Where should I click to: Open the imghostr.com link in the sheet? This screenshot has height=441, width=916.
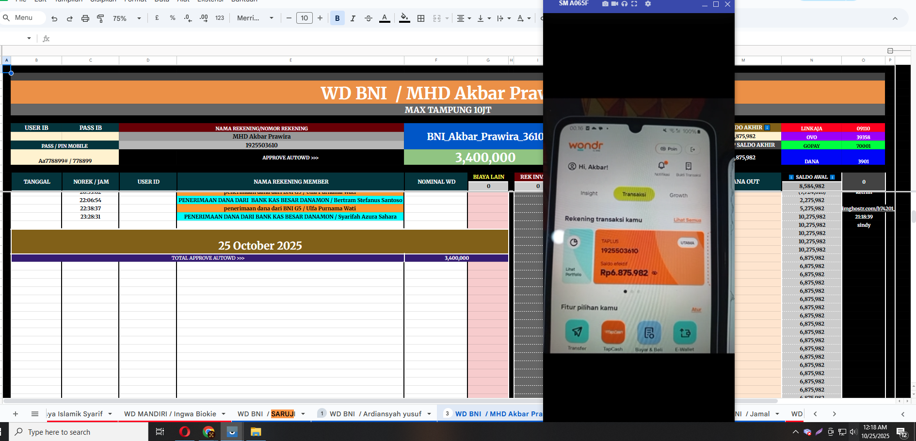coord(868,208)
